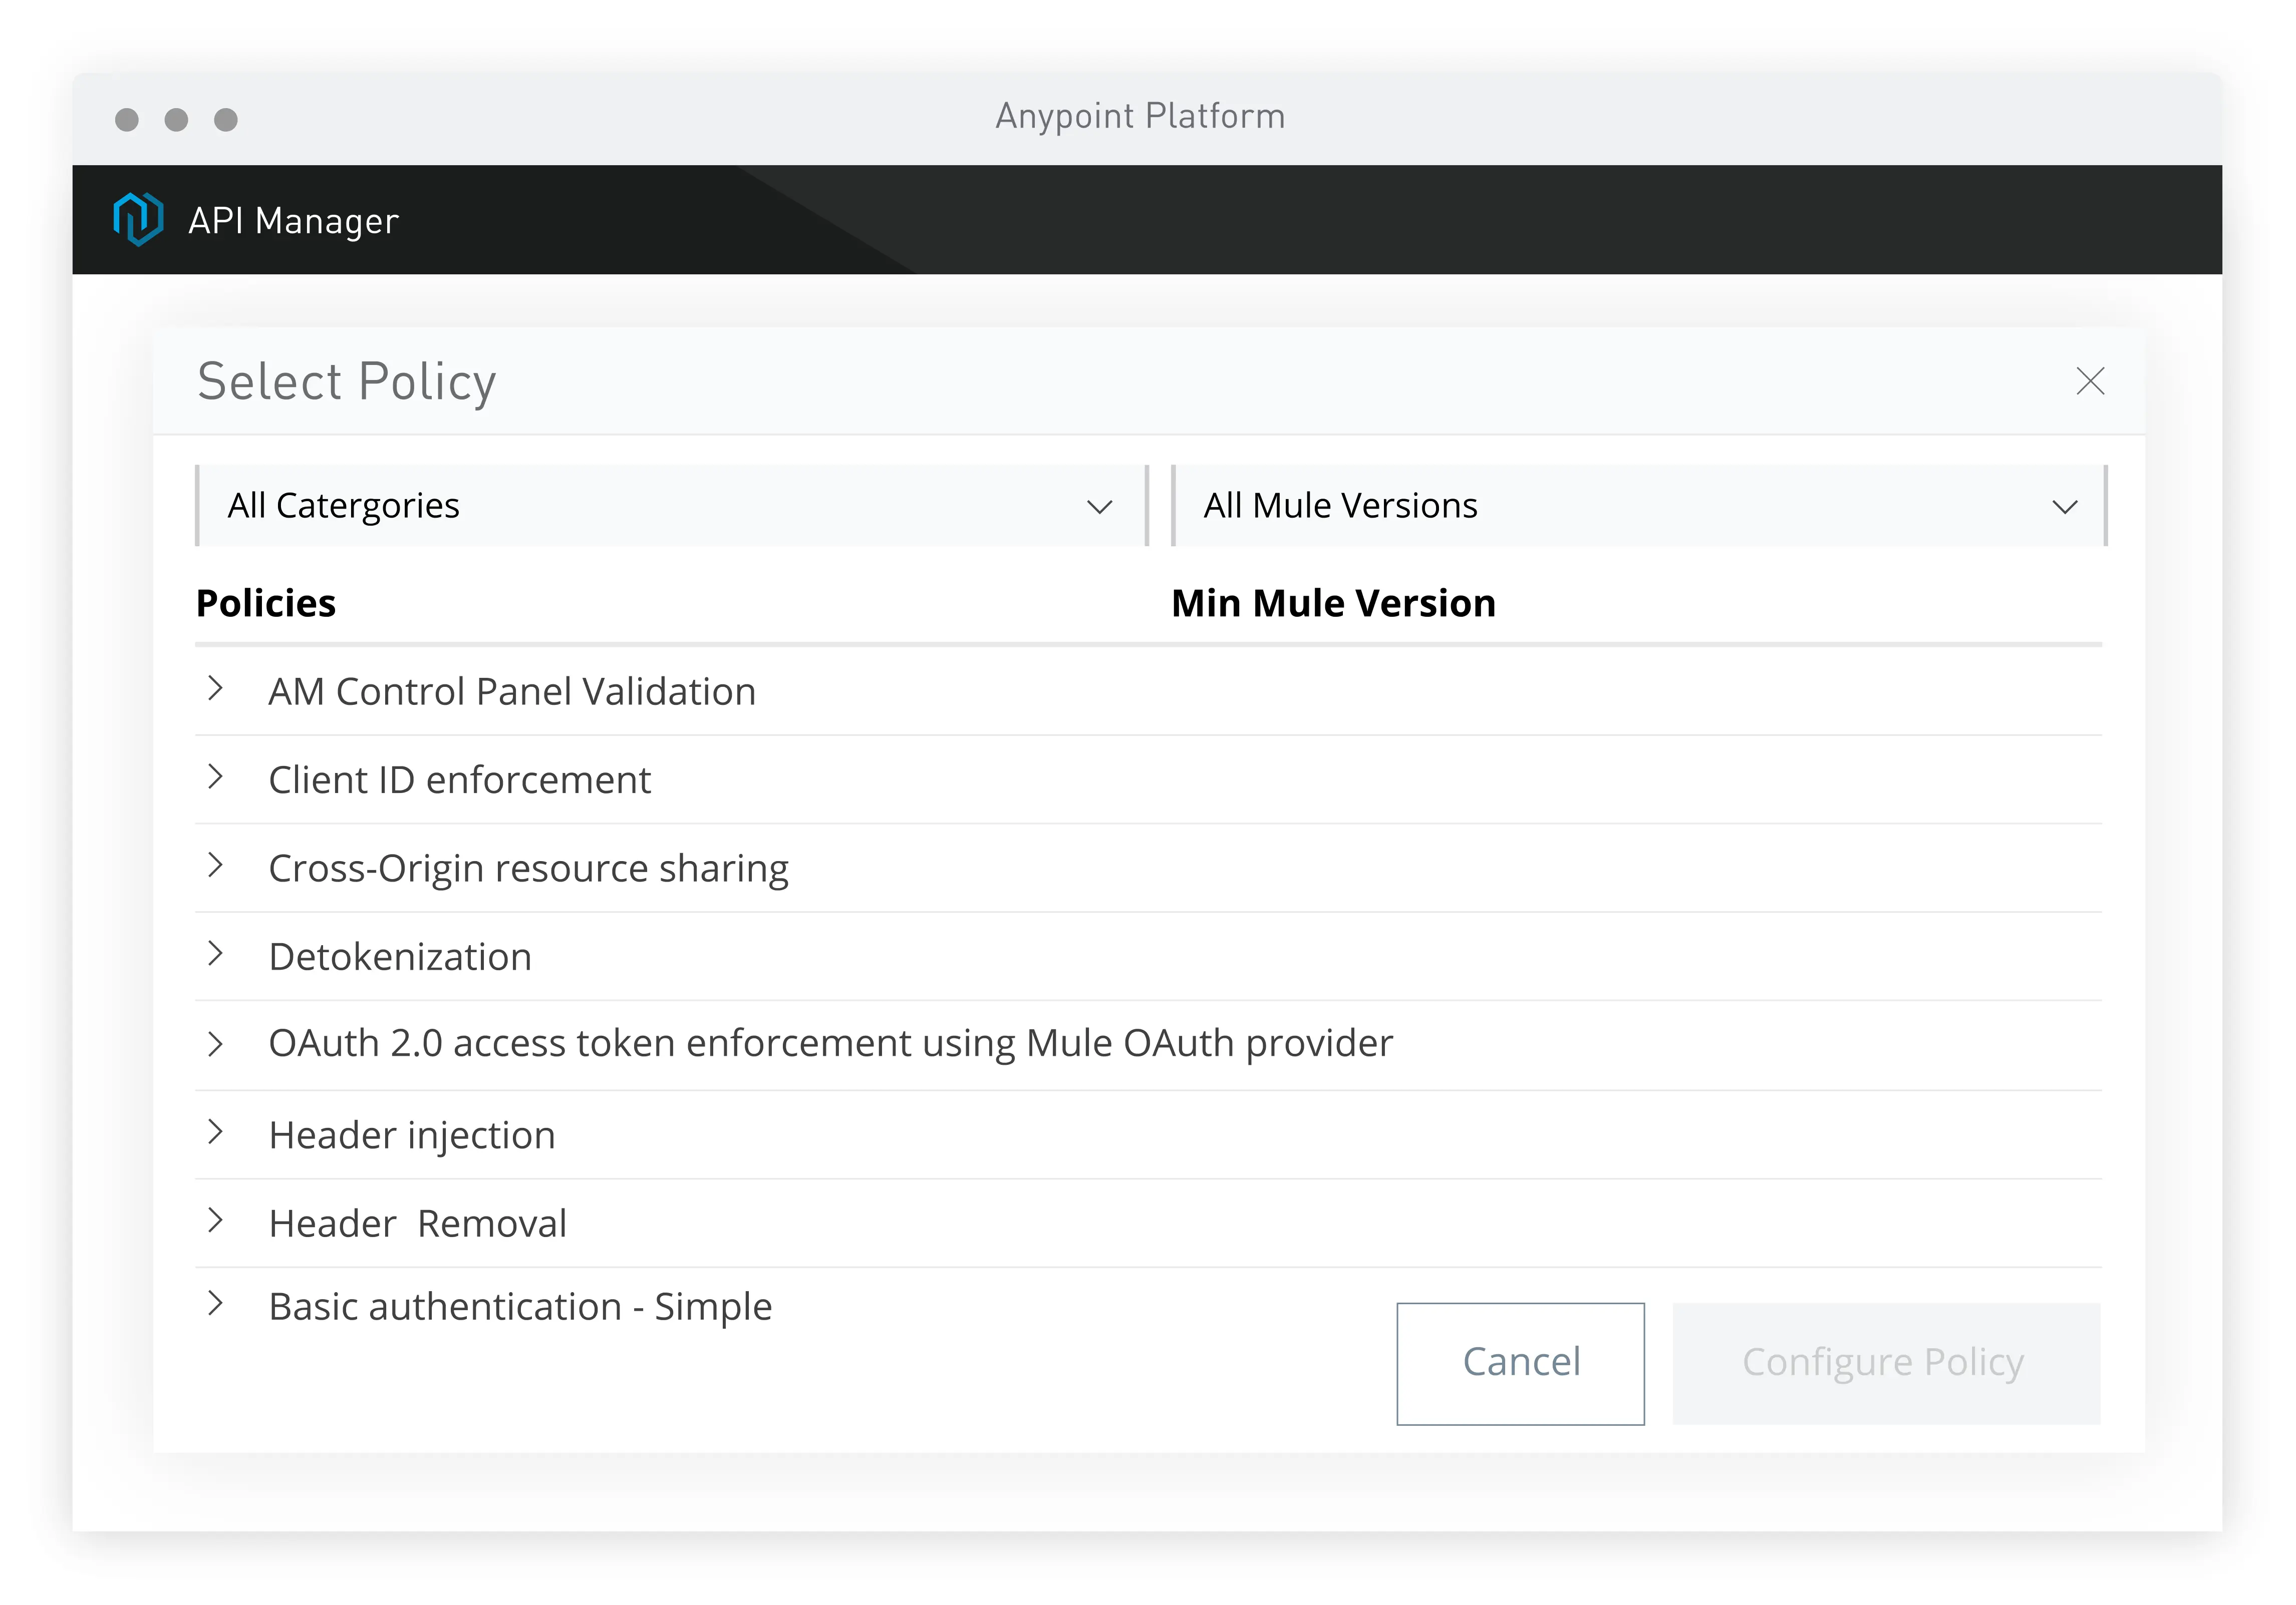Expand OAuth 2.0 access token enforcement chevron
Viewport: 2296px width, 1605px height.
215,1044
